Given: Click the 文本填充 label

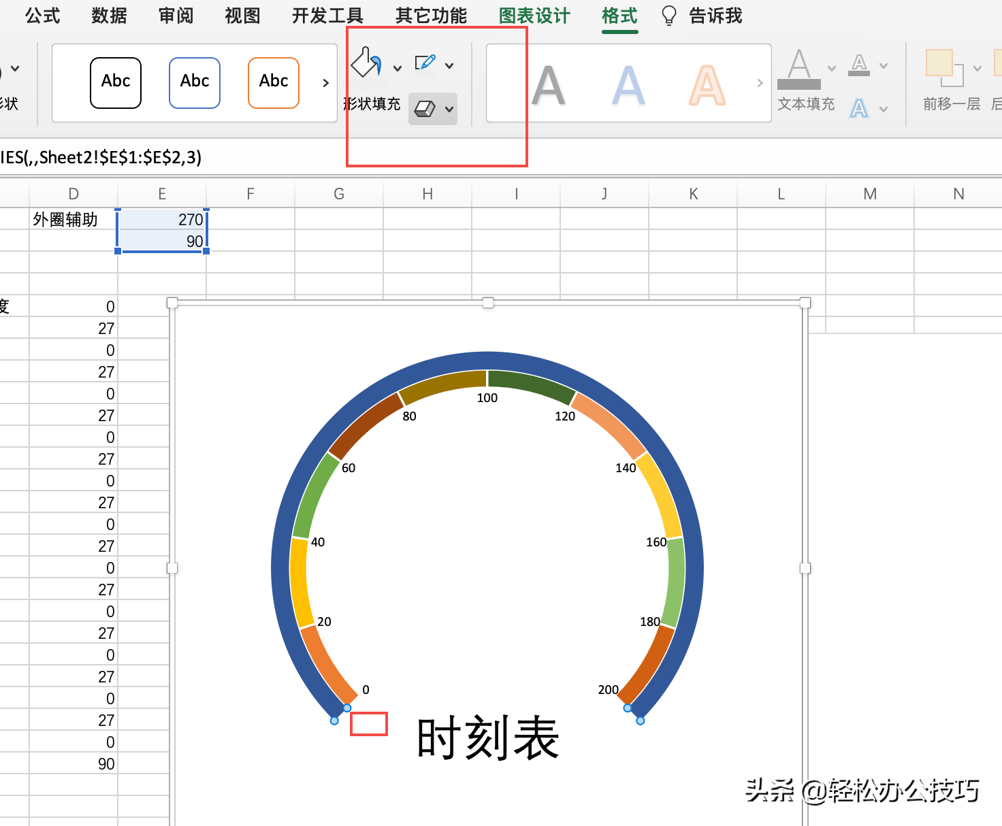Looking at the screenshot, I should [x=806, y=104].
